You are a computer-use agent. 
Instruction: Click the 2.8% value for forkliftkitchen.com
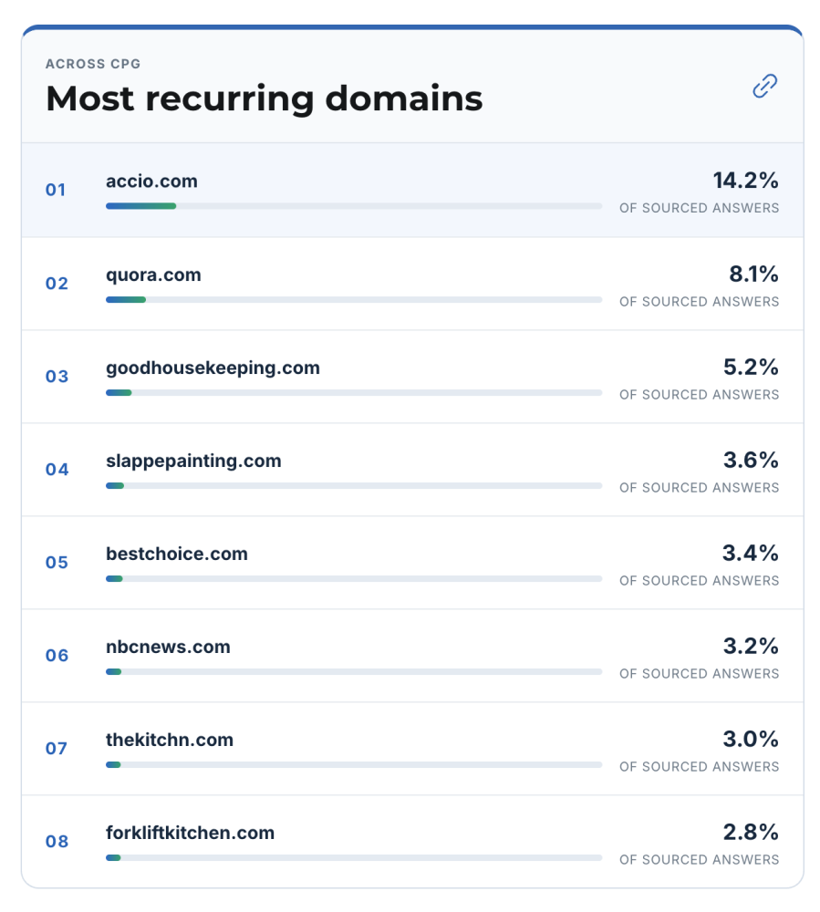click(752, 833)
